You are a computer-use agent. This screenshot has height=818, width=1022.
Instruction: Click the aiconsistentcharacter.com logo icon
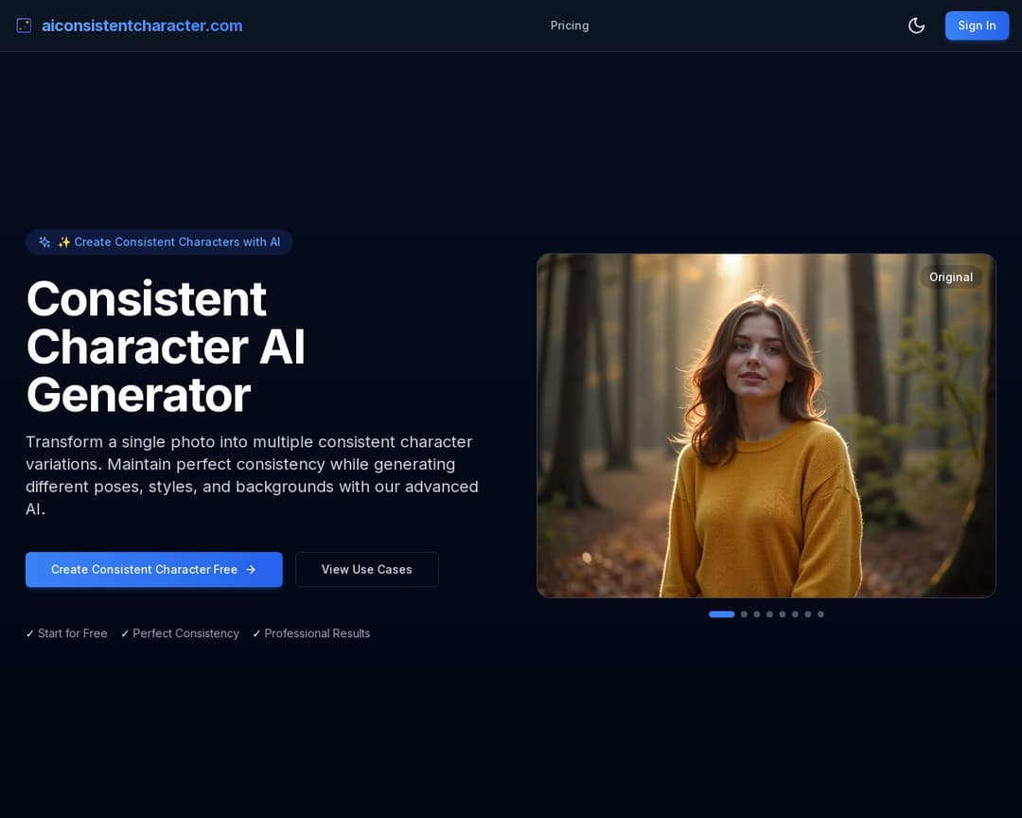24,26
